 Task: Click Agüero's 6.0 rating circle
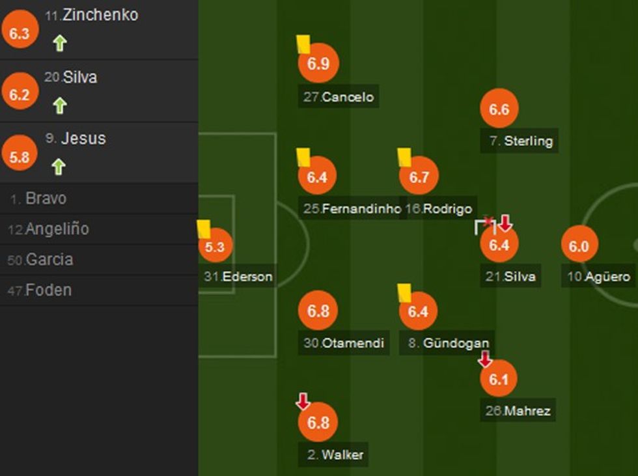579,246
